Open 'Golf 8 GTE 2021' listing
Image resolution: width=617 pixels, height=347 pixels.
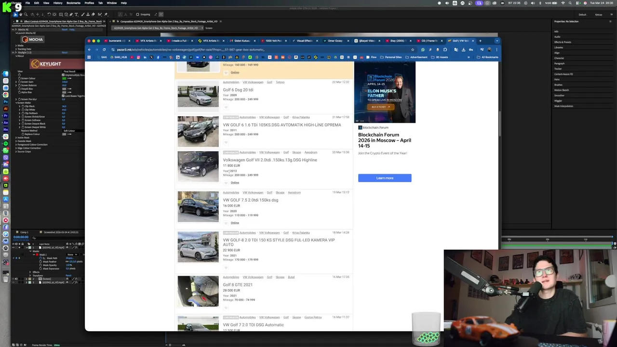[238, 285]
